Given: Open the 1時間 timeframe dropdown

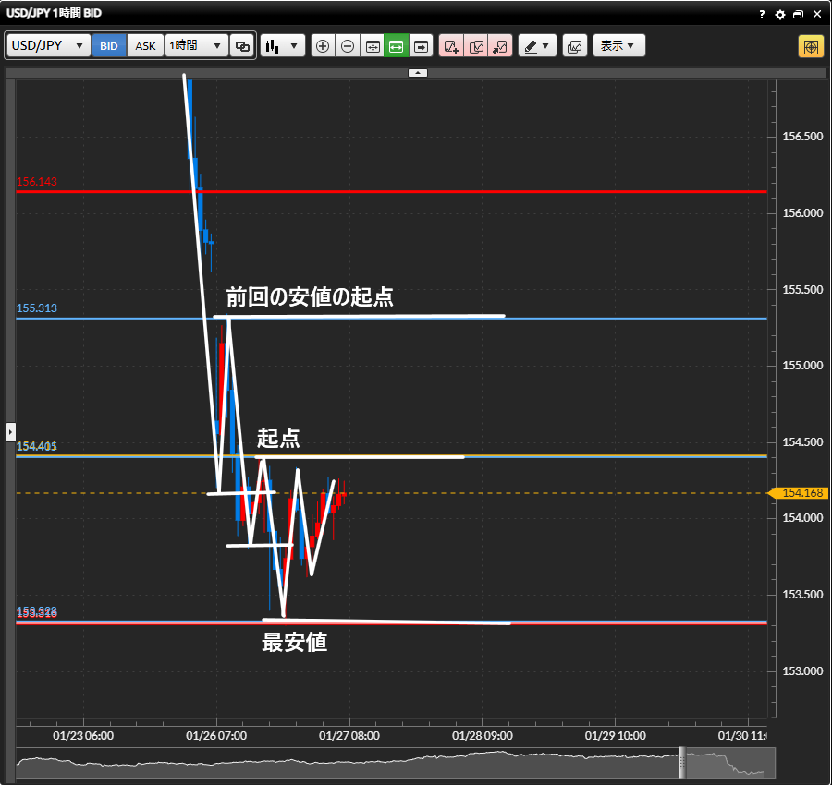Looking at the screenshot, I should (196, 46).
